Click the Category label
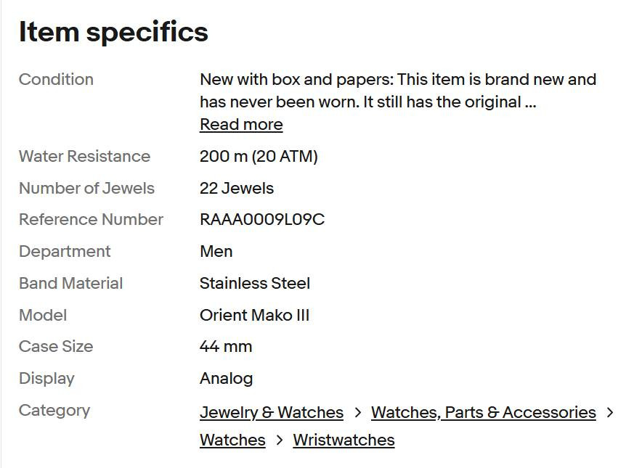This screenshot has width=634, height=468. (x=54, y=410)
